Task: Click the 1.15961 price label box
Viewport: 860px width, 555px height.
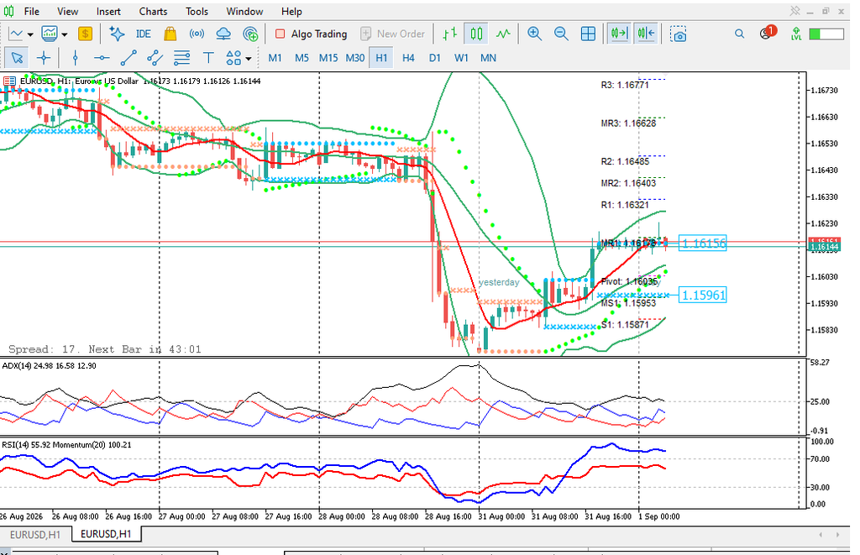Action: click(x=703, y=295)
